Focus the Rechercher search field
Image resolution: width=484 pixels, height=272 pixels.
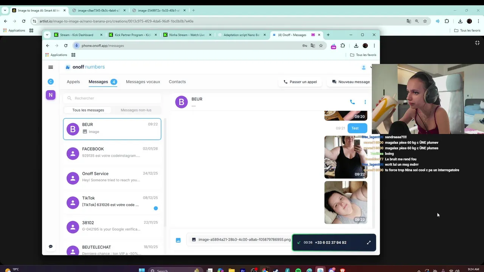pyautogui.click(x=112, y=98)
